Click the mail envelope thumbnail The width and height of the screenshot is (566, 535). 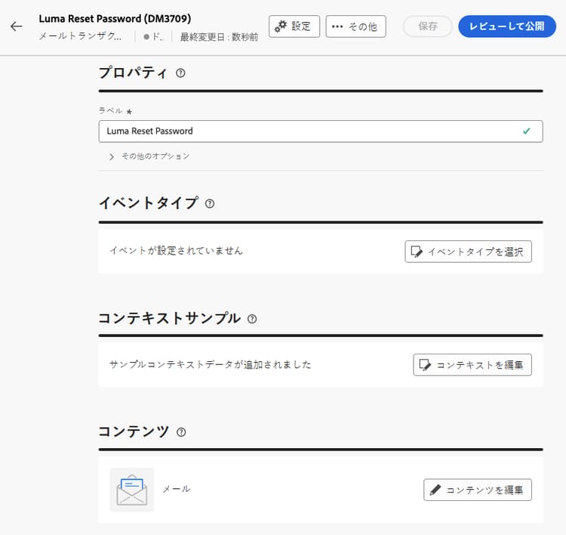(x=132, y=490)
